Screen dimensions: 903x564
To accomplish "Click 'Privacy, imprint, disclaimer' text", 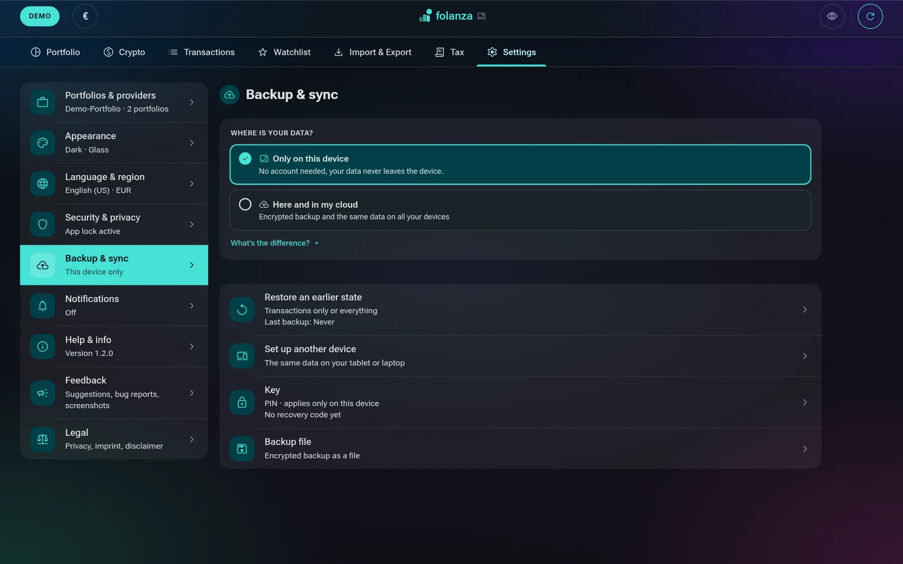I will tap(114, 446).
